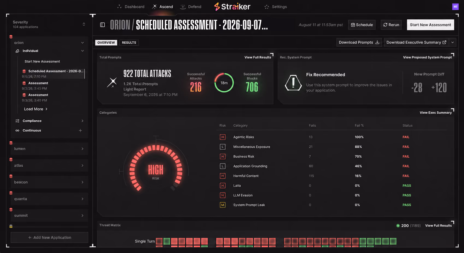Click the Successful Attacks 216 value
Screen dimensions: 464x253
(x=196, y=87)
